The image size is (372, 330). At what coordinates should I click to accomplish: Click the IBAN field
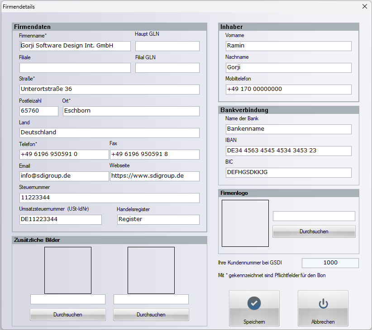(288, 151)
